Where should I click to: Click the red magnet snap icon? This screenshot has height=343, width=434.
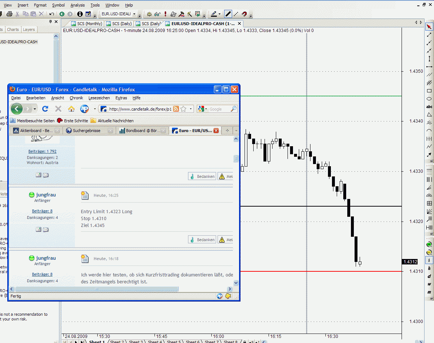(x=245, y=14)
